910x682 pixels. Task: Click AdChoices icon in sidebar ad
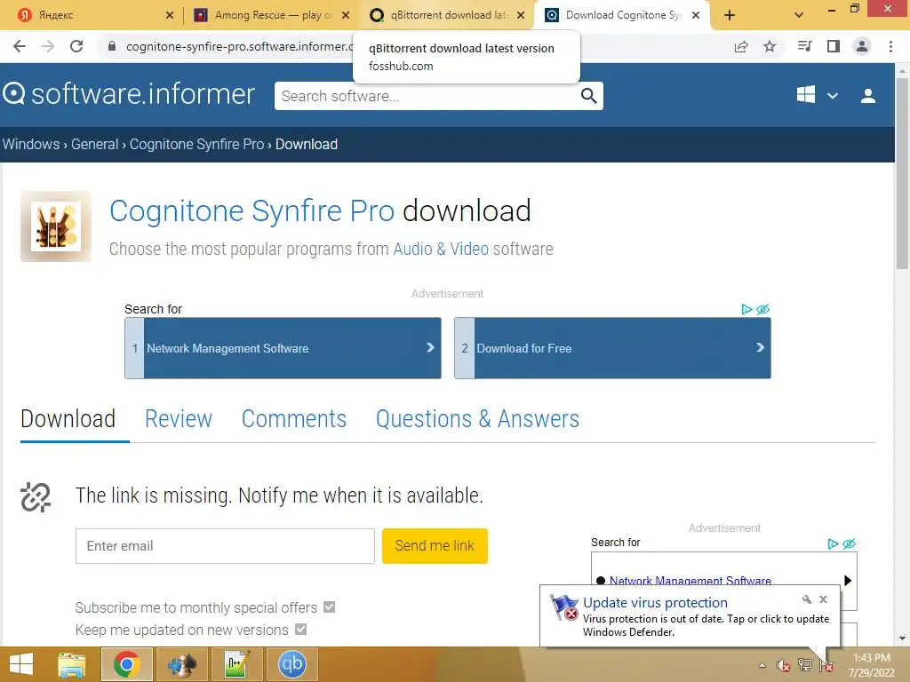(x=833, y=543)
